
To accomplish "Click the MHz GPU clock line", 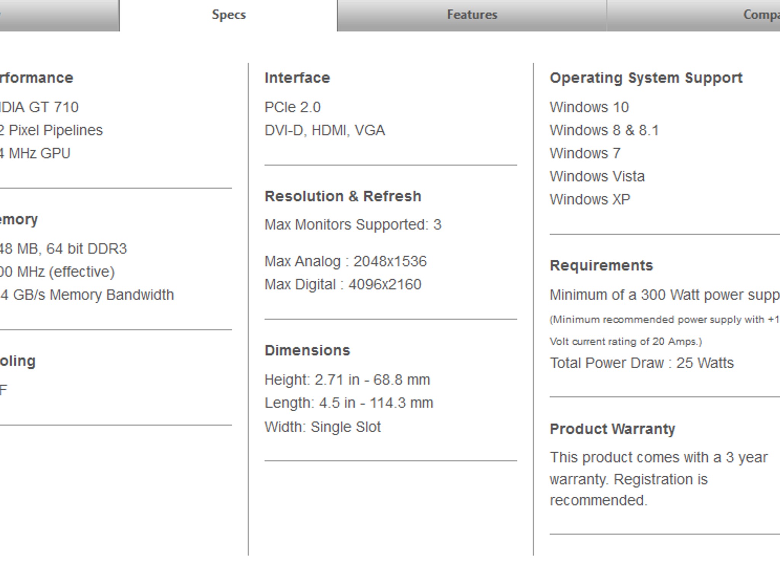I will point(35,153).
